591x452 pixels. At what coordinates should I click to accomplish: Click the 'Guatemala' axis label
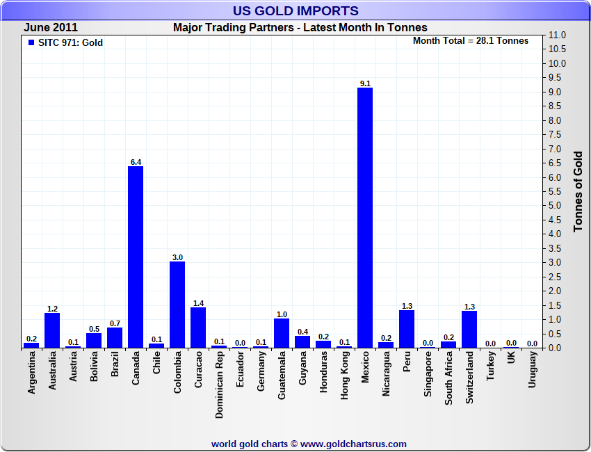(282, 376)
